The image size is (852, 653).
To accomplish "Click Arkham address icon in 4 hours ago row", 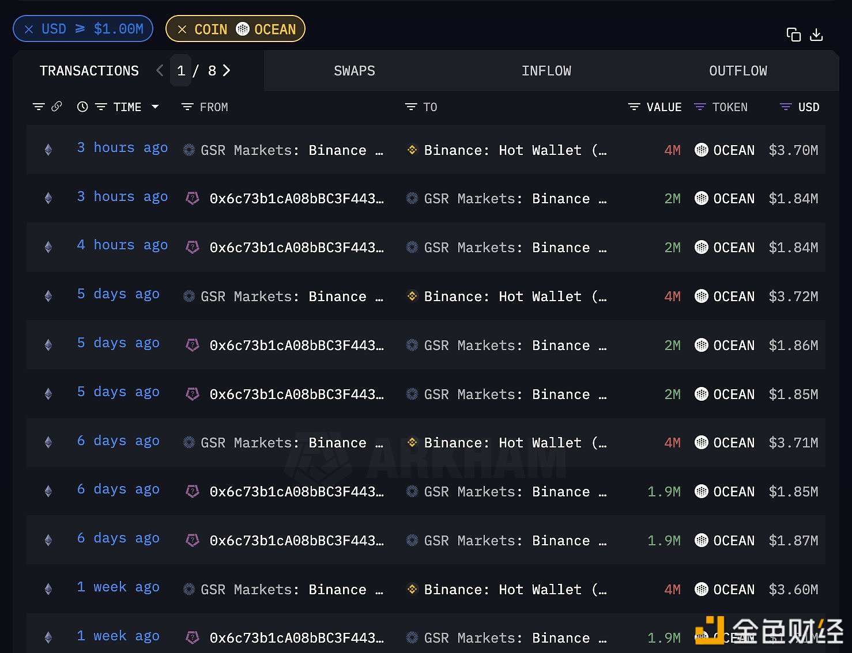I will coord(193,247).
